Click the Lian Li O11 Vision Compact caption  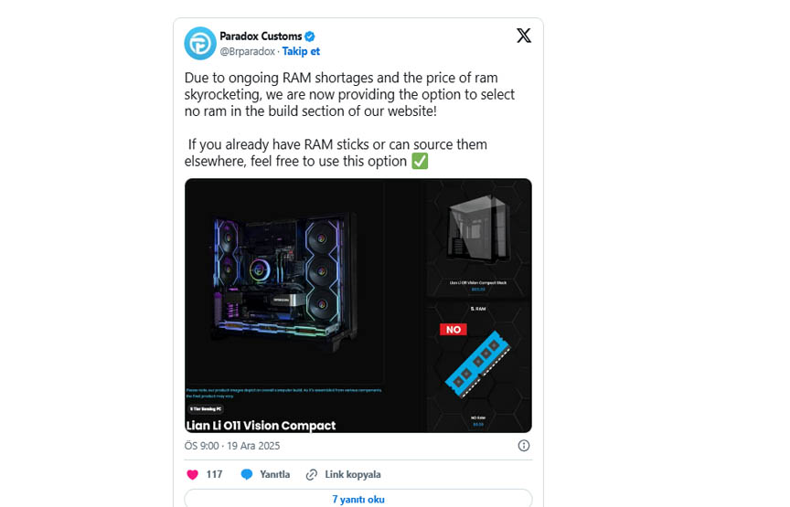[x=261, y=426]
